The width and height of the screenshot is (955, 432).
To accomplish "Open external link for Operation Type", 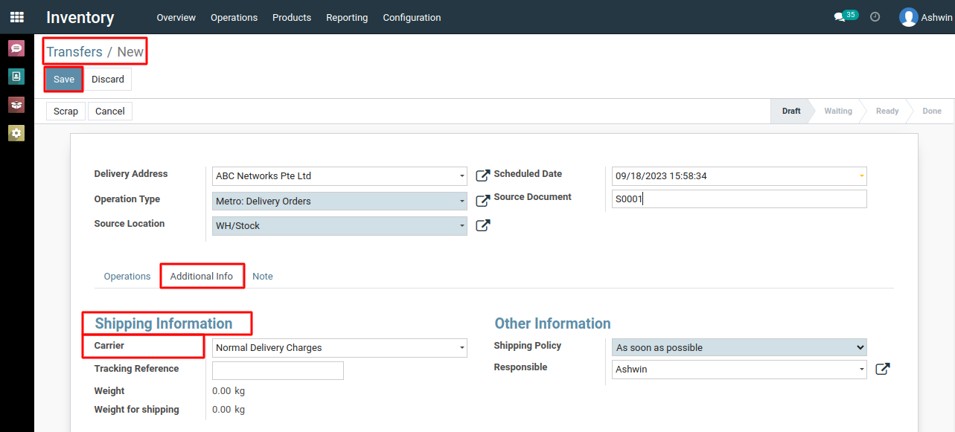I will point(483,201).
